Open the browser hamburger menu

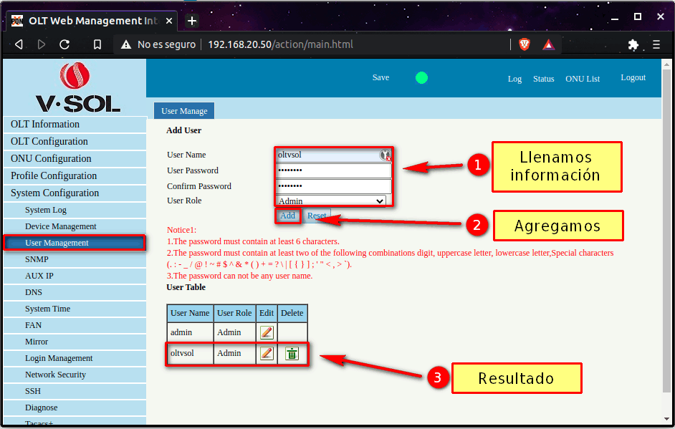point(656,44)
